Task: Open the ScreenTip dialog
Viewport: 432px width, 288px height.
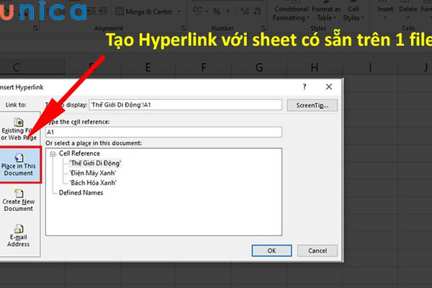Action: tap(312, 105)
